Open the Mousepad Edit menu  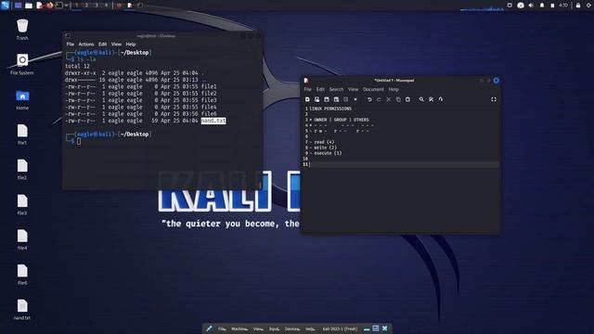320,89
